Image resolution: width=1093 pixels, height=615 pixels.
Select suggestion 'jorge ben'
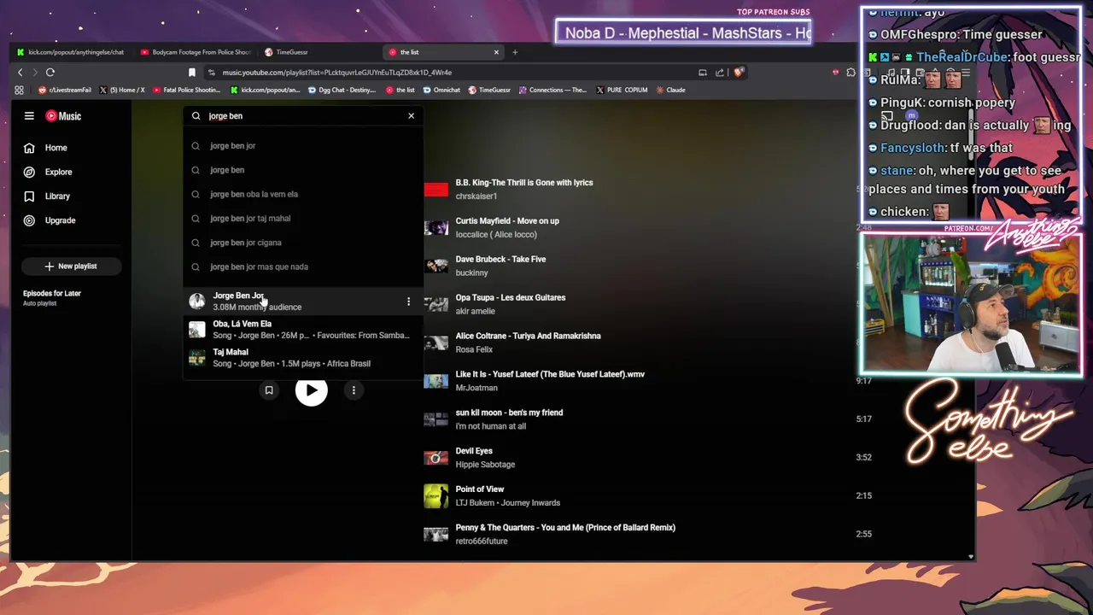(303, 170)
